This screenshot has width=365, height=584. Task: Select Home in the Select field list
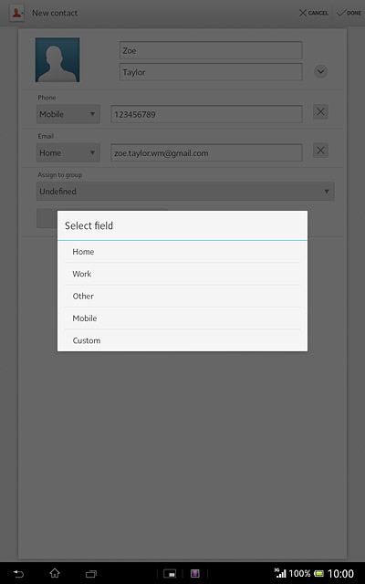pos(182,252)
